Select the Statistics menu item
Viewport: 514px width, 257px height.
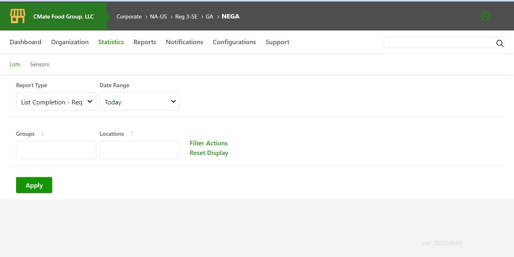pos(111,42)
